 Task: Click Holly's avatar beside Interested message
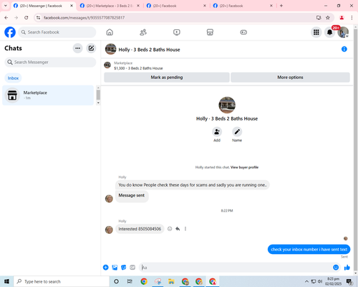[x=109, y=230]
